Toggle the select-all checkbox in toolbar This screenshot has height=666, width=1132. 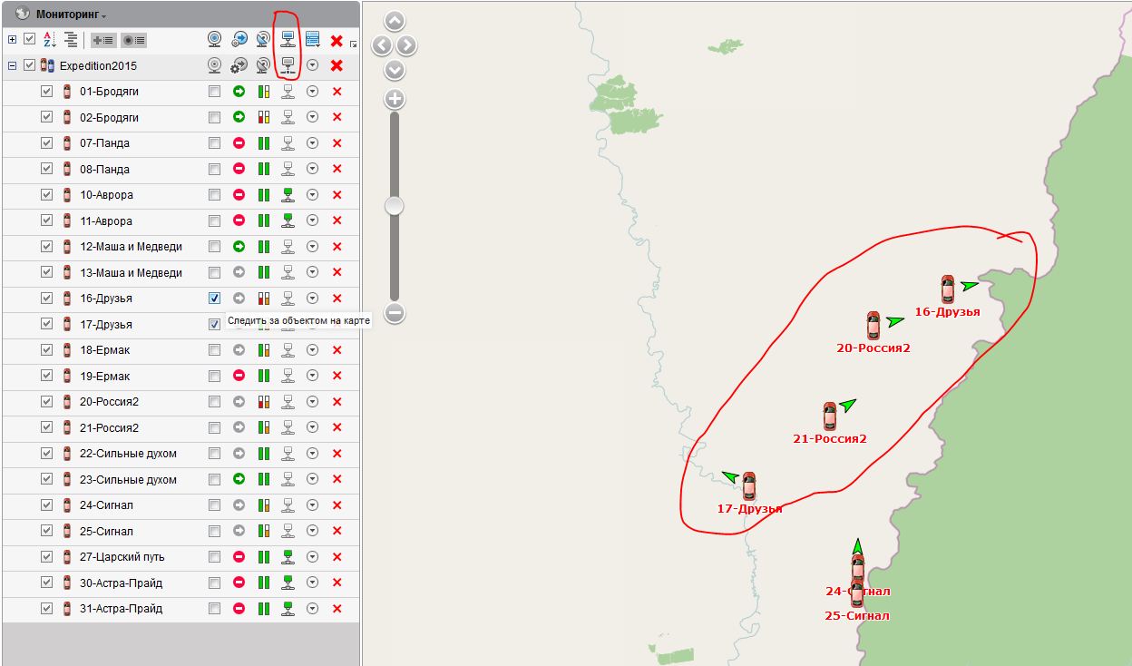(30, 39)
